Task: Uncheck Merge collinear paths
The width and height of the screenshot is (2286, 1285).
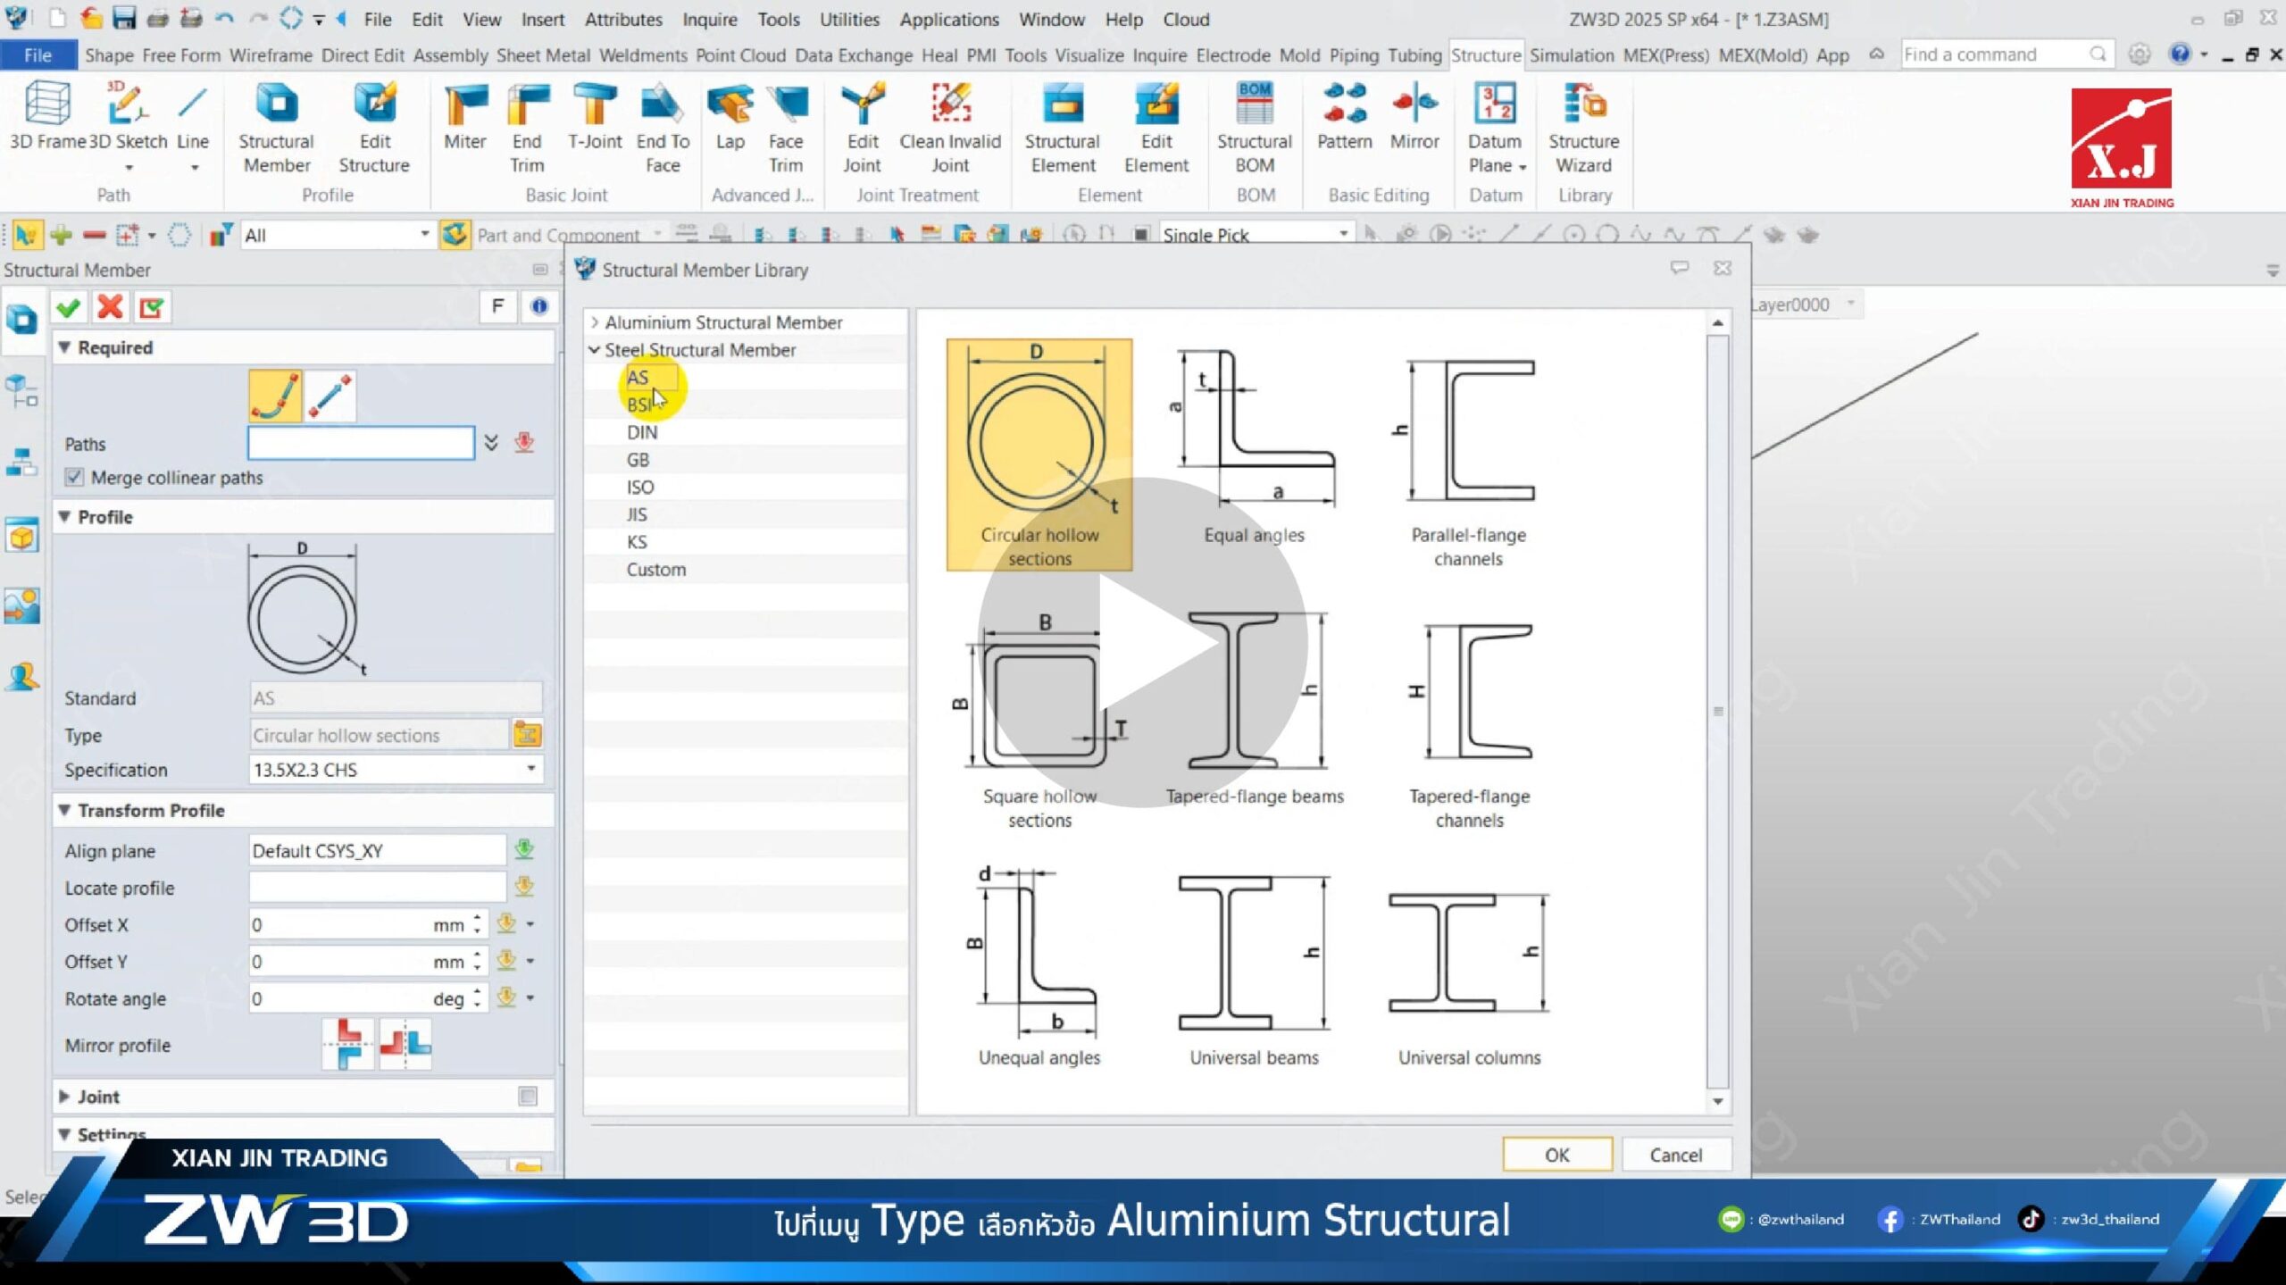Action: [x=74, y=477]
